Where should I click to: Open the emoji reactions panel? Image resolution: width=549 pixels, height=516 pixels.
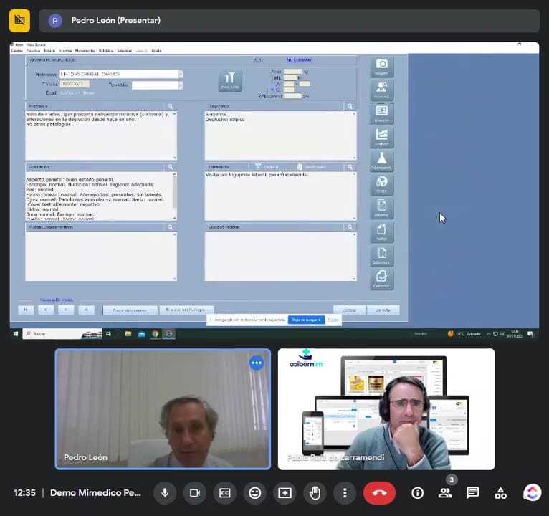point(255,493)
